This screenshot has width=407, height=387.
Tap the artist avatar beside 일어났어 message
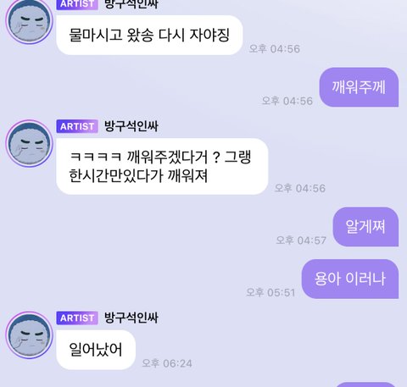tap(30, 335)
